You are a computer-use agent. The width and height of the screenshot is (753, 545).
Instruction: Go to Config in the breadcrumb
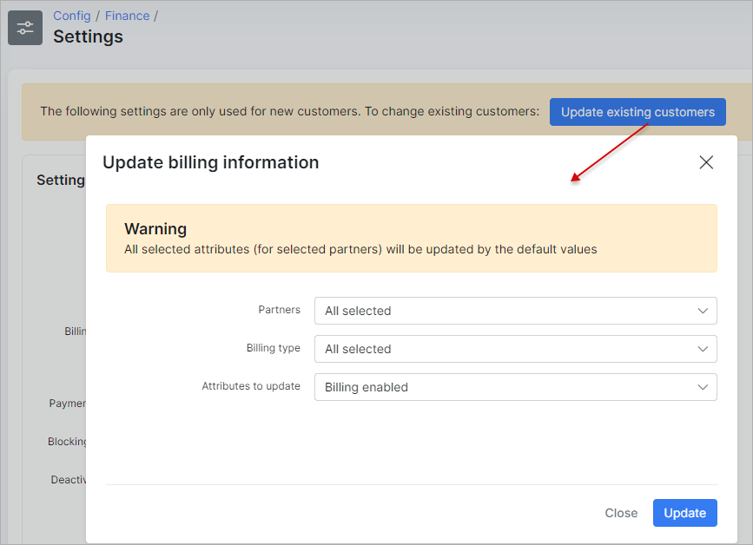point(71,16)
